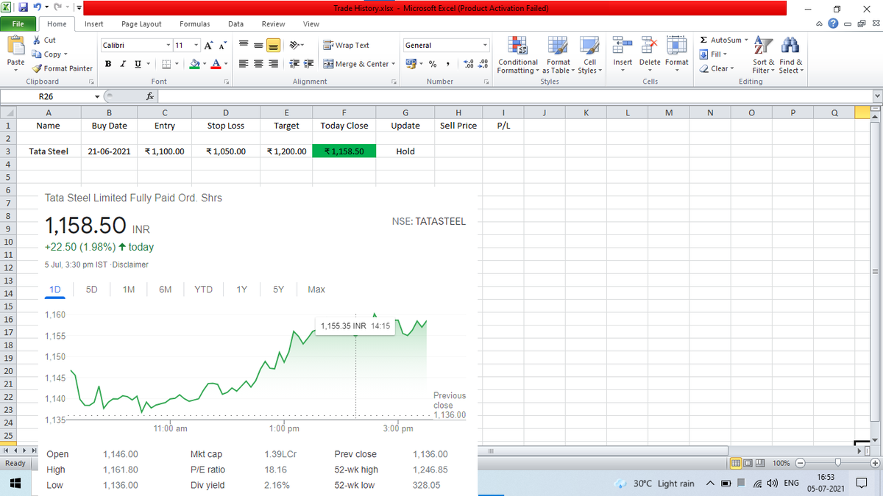The width and height of the screenshot is (883, 496).
Task: Adjust the zoom slider in status bar
Action: pyautogui.click(x=837, y=464)
